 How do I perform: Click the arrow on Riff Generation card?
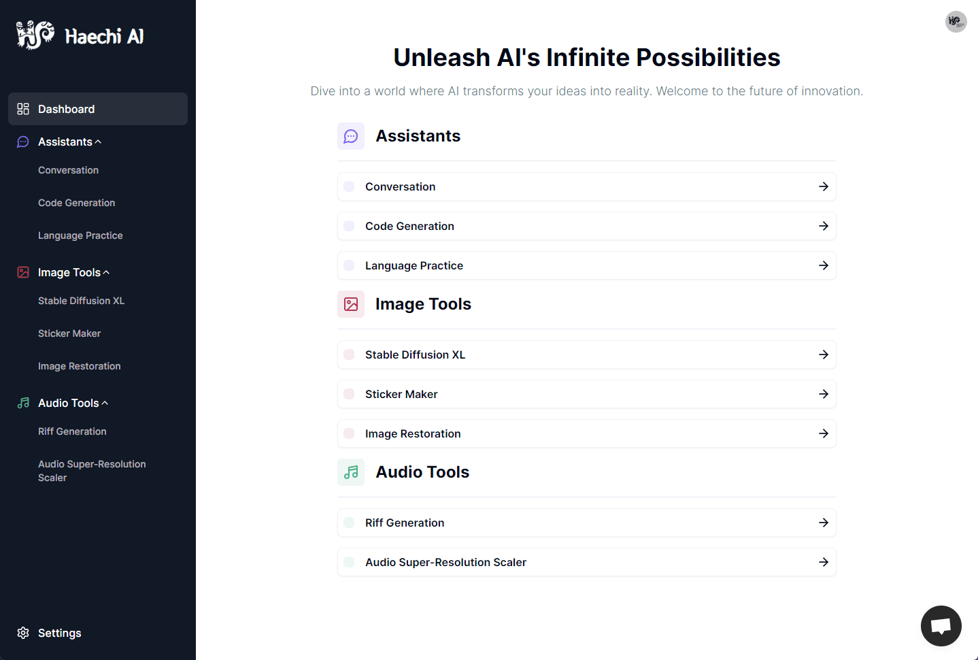pyautogui.click(x=823, y=523)
